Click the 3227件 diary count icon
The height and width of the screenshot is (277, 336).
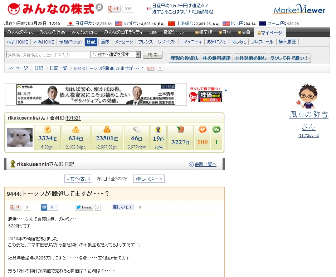click(x=180, y=137)
